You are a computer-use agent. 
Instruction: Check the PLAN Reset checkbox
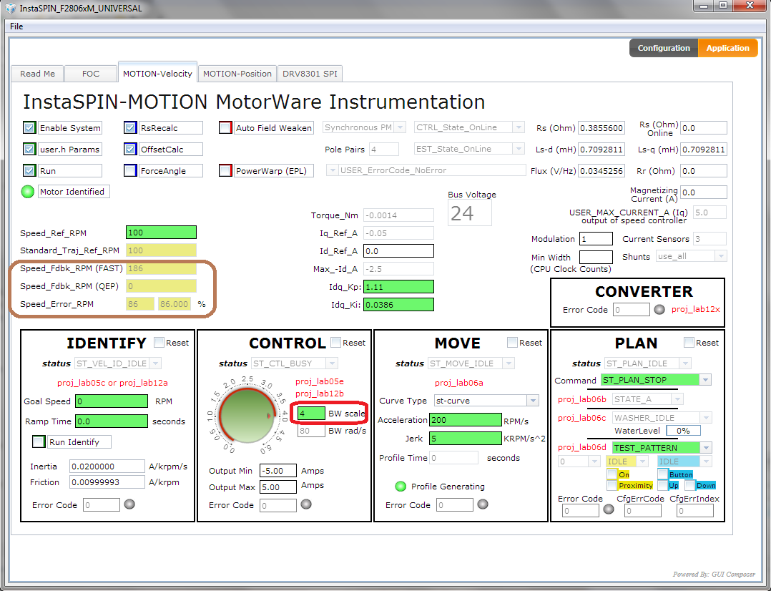(x=689, y=342)
